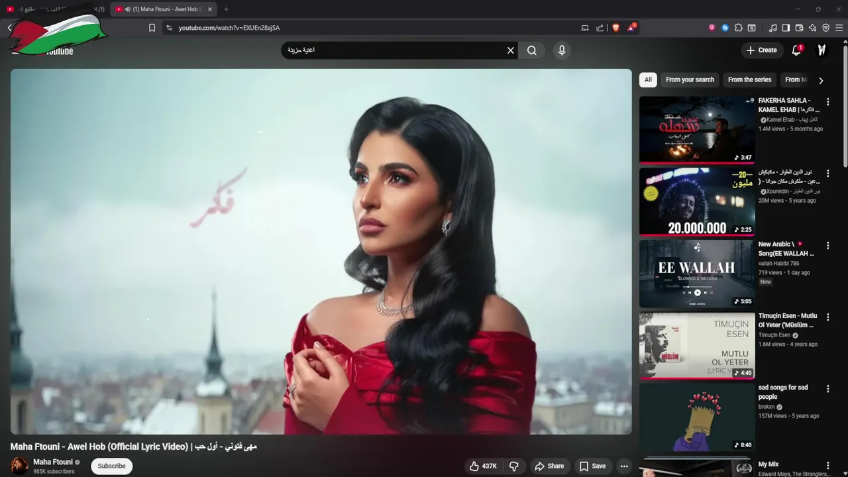The height and width of the screenshot is (477, 848).
Task: Click the video player to pause
Action: (x=321, y=252)
